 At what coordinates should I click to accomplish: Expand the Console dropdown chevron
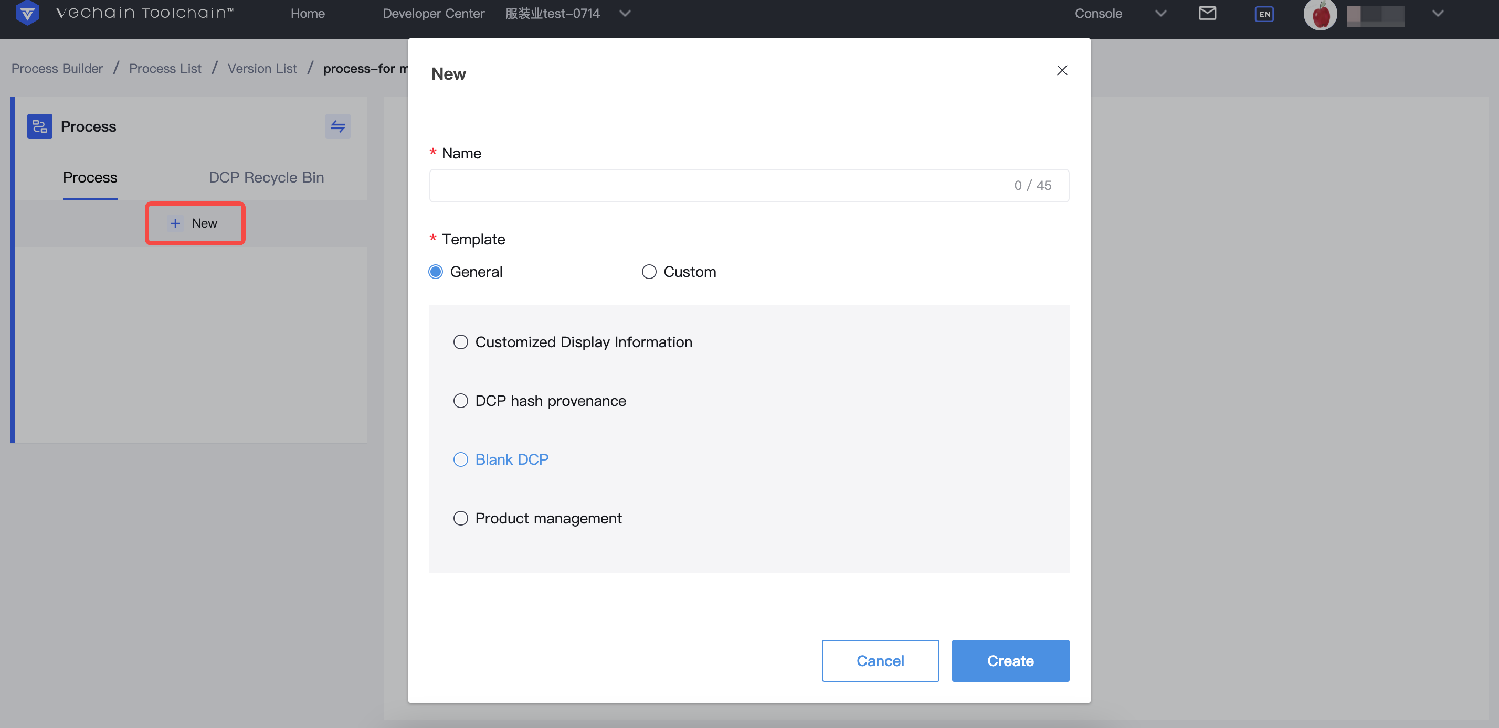pos(1160,13)
